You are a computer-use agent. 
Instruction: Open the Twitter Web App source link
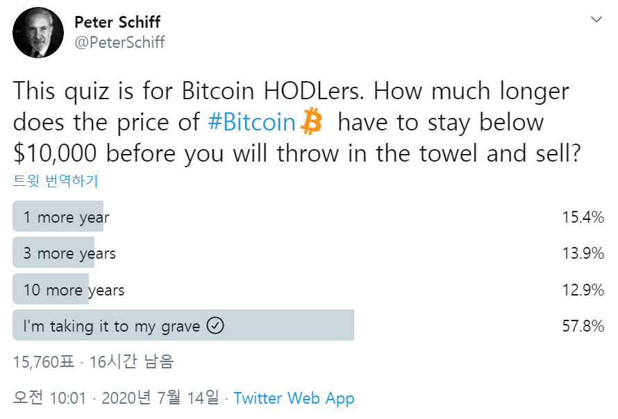(x=294, y=398)
